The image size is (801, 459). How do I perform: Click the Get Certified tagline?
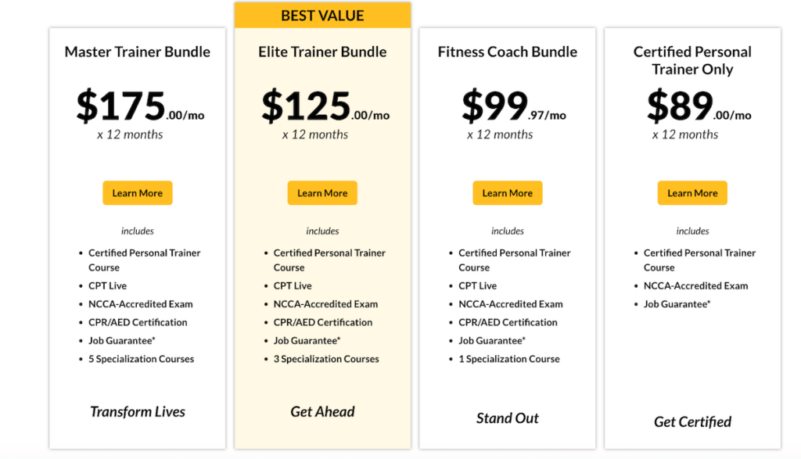tap(692, 422)
